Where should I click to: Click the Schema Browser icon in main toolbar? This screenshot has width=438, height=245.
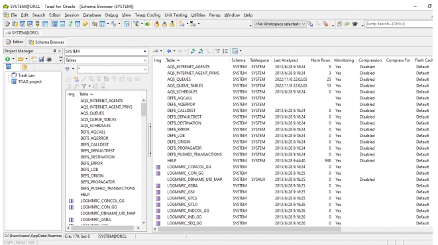tap(15, 24)
